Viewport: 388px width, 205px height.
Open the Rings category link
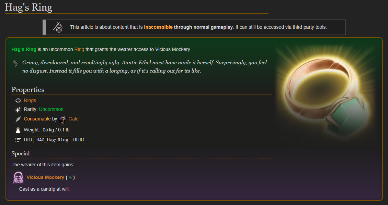tap(30, 100)
